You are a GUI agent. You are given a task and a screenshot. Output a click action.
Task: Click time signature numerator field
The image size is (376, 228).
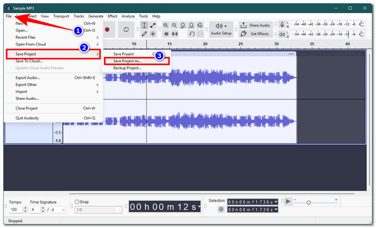click(x=35, y=210)
